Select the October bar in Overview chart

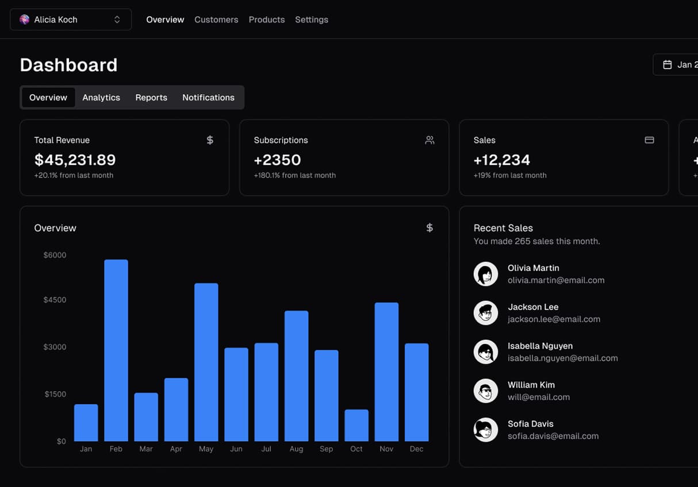pos(356,425)
